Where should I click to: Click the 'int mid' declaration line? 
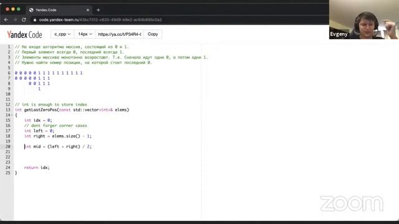[58, 147]
